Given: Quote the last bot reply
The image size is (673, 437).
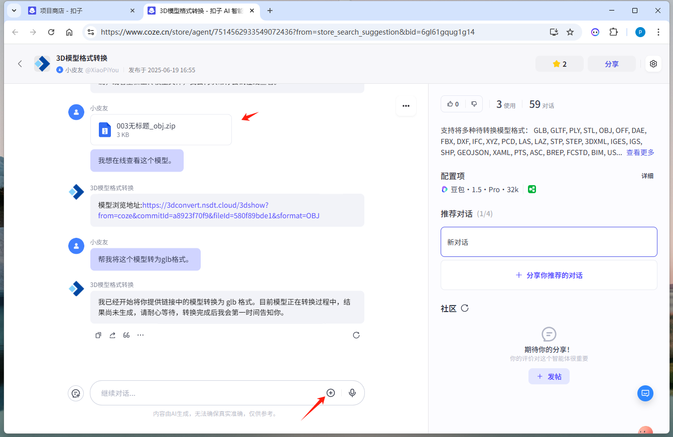Looking at the screenshot, I should pyautogui.click(x=126, y=335).
